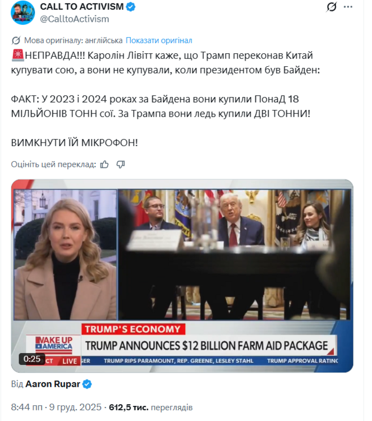Screen dimensions: 372x421
Task: Click the Wake Up America logo in the video
Action: (54, 345)
